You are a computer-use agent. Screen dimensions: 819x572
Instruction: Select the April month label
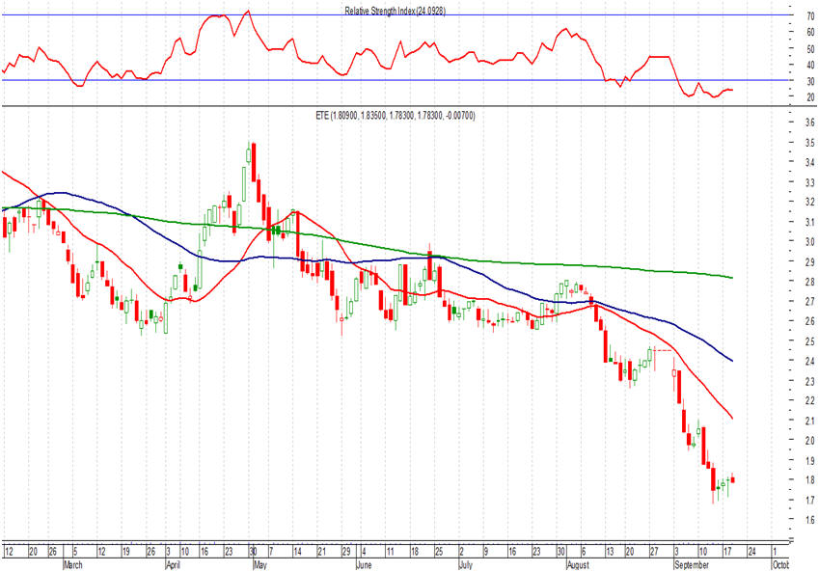pyautogui.click(x=173, y=564)
